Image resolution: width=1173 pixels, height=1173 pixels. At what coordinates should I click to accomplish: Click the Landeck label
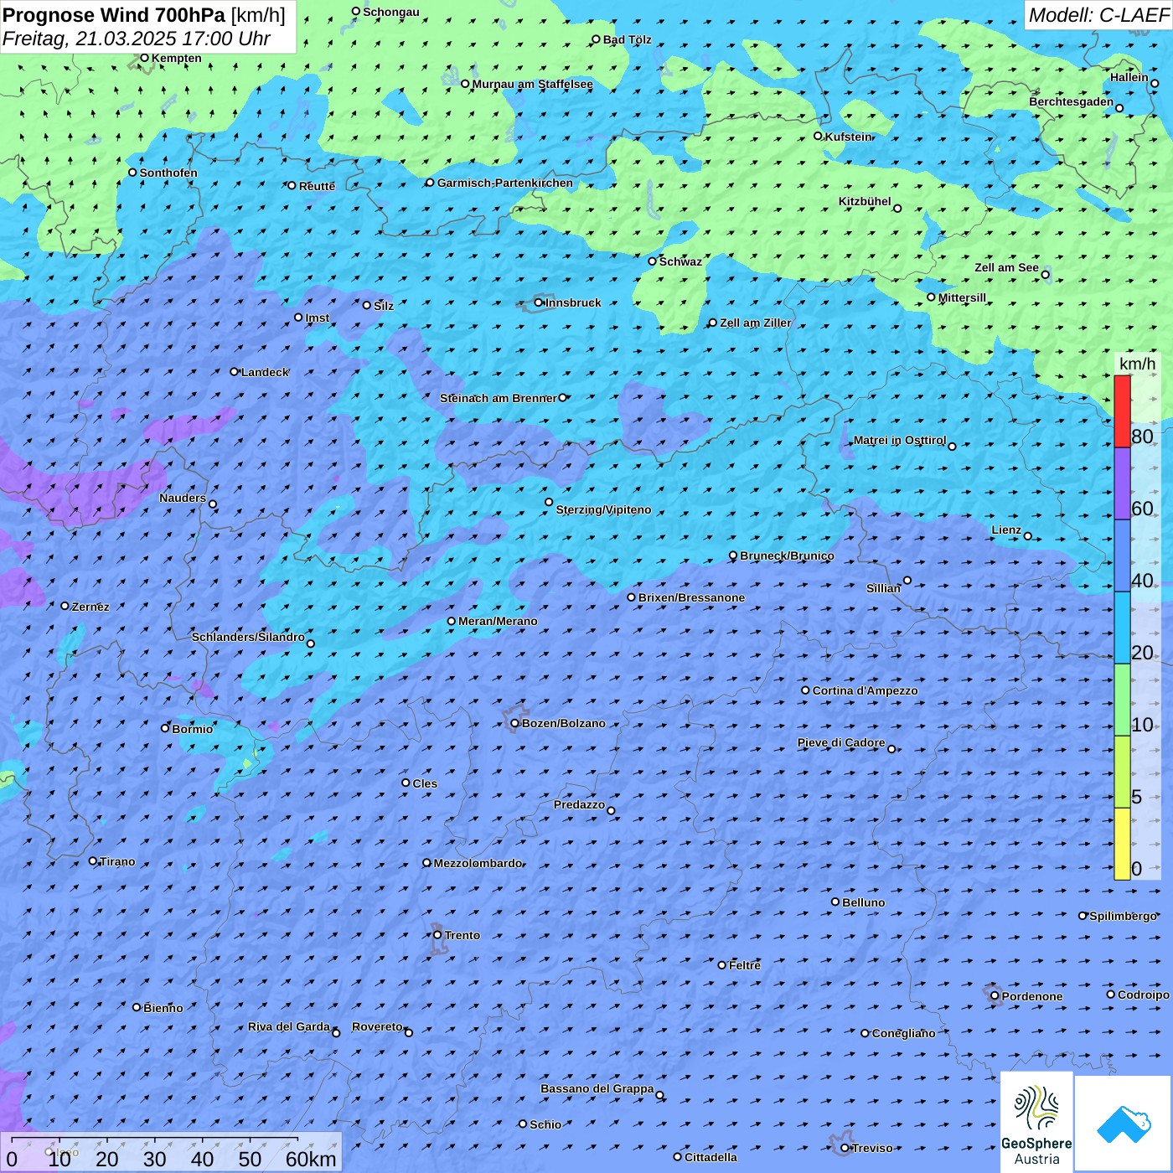click(265, 372)
